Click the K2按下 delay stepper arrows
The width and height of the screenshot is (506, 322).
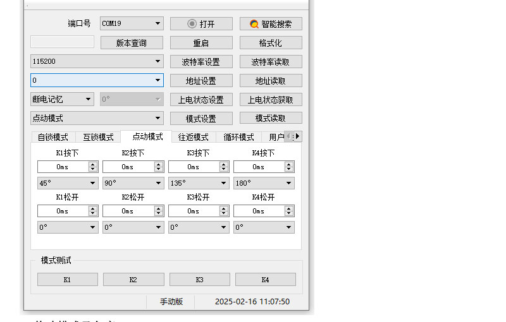pos(159,167)
